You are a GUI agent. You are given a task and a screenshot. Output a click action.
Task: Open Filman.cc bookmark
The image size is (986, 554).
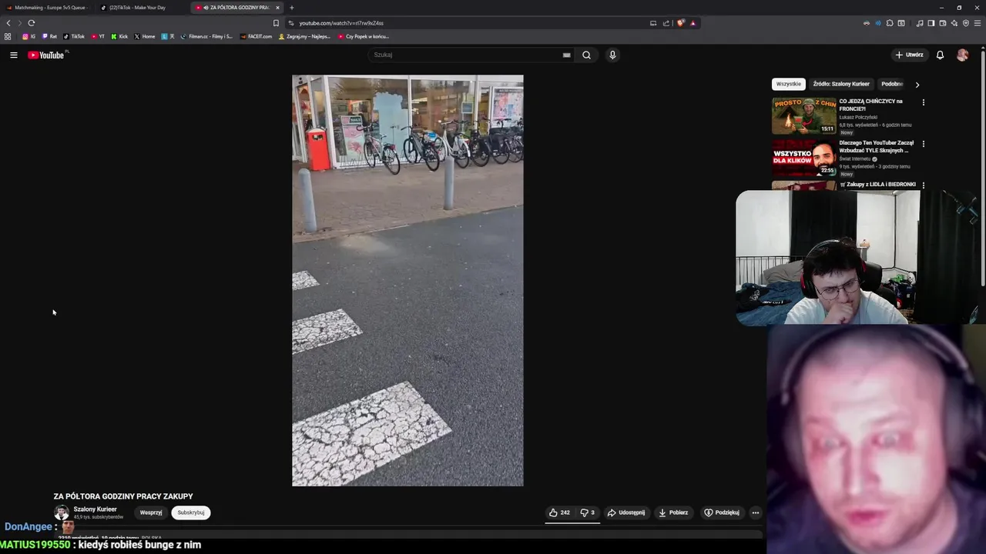point(206,36)
